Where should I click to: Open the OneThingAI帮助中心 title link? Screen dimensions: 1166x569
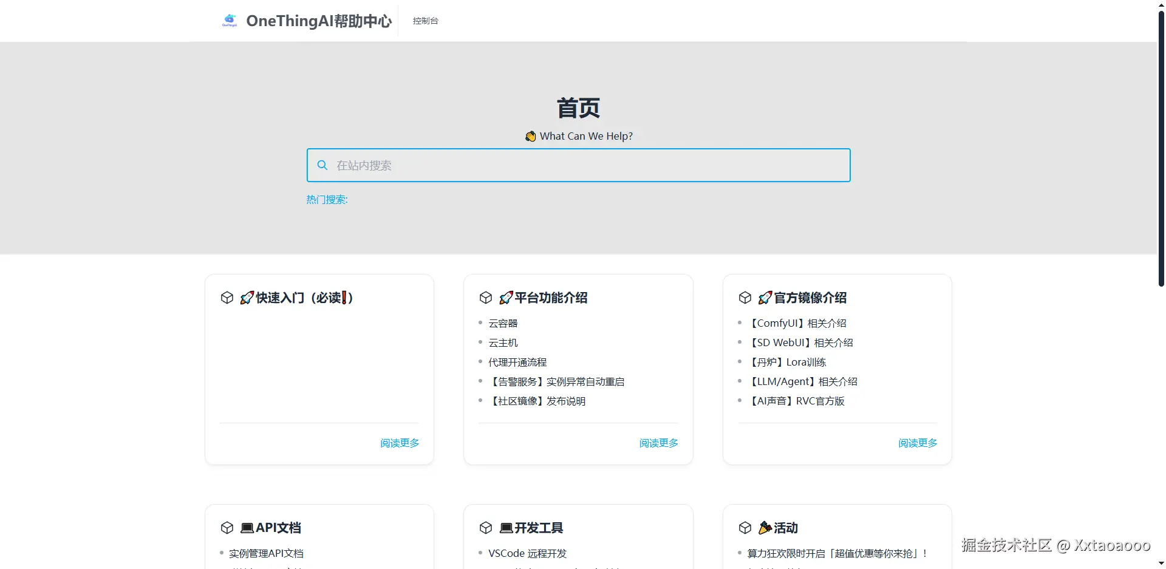pos(319,21)
